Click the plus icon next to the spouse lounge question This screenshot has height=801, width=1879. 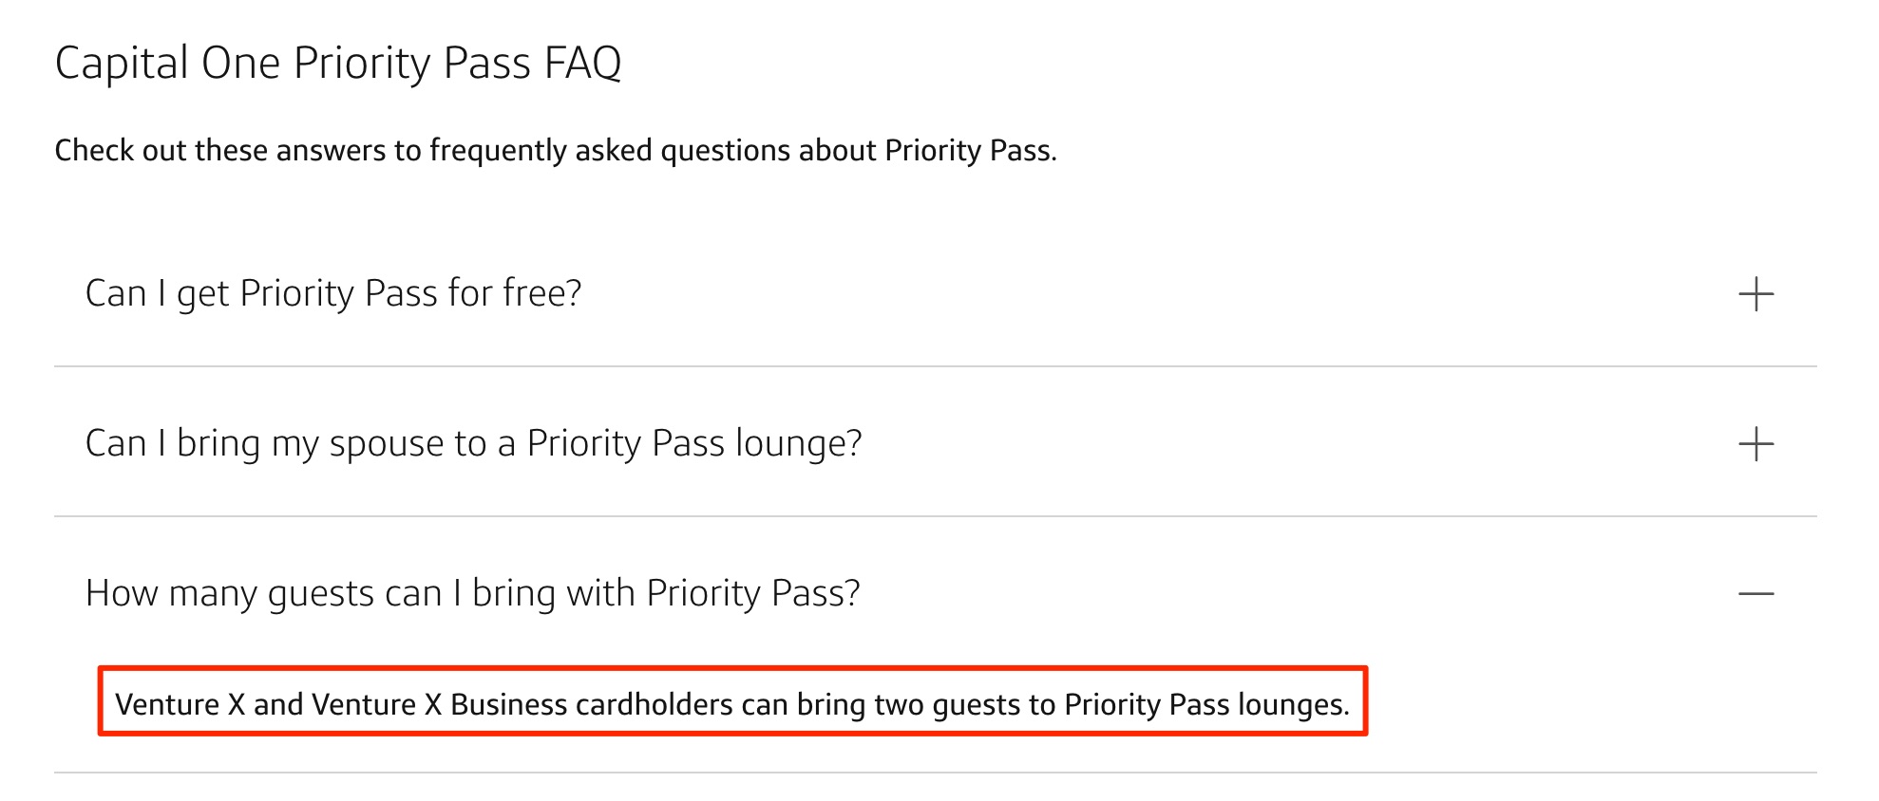coord(1758,442)
